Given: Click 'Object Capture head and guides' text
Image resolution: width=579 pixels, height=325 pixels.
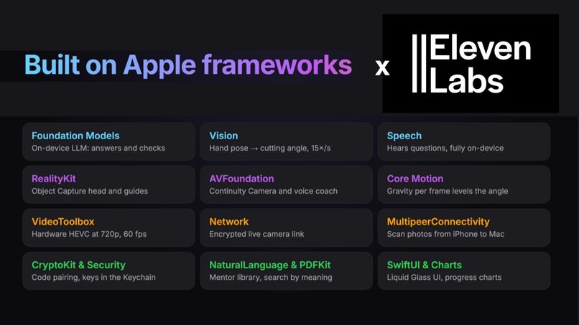Looking at the screenshot, I should click(90, 191).
